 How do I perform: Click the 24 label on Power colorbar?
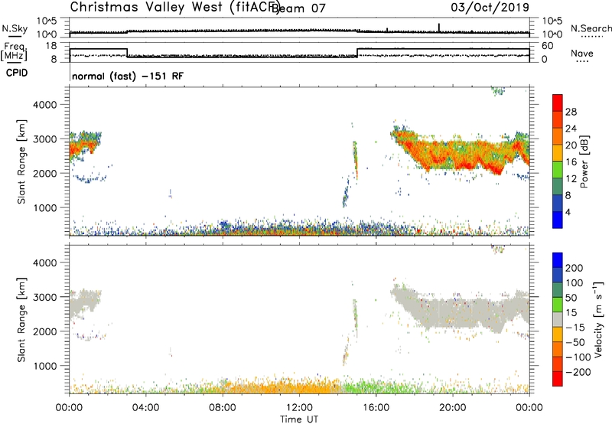point(571,129)
